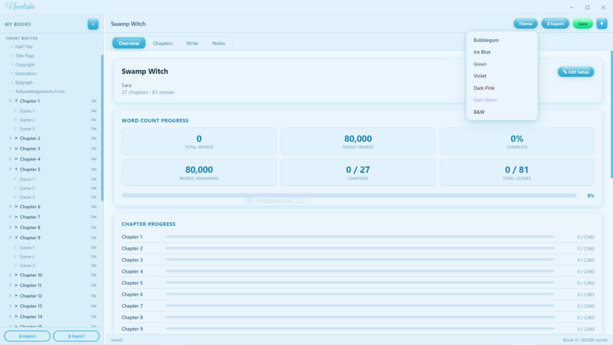Screen dimensions: 613x345
Task: Expand Chapter 12 in the book tree
Action: tap(16, 296)
